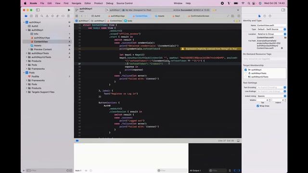308x173 pixels.
Task: Toggle the Wrap lines checkbox
Action: [258, 106]
